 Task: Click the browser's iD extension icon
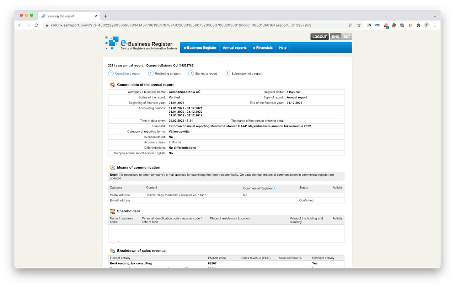pos(369,25)
